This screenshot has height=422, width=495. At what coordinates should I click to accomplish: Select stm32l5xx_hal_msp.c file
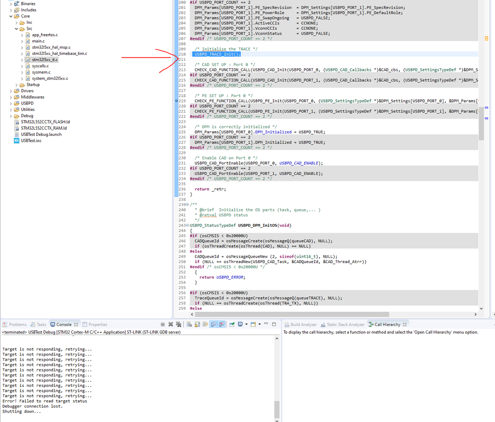click(x=51, y=48)
